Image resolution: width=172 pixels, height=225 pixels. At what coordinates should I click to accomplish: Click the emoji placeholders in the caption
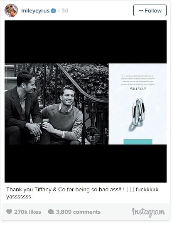coord(130,190)
